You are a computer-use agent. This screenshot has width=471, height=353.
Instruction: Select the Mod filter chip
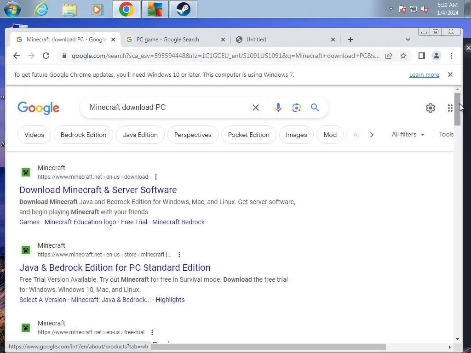click(330, 135)
